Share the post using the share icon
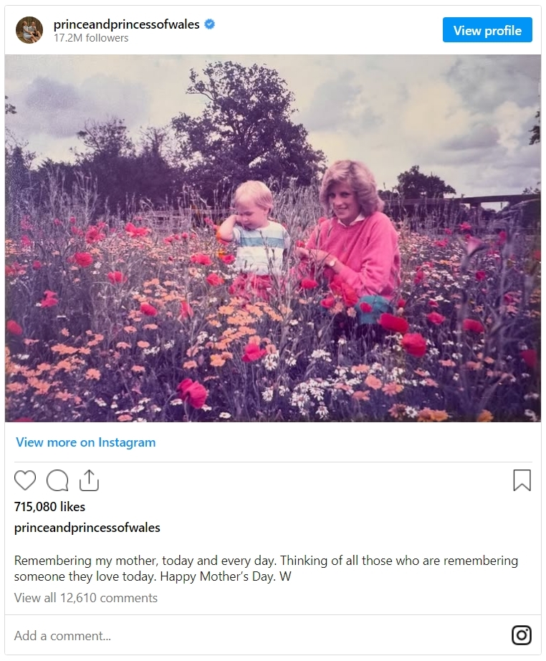Viewport: 546px width, 661px height. click(89, 480)
